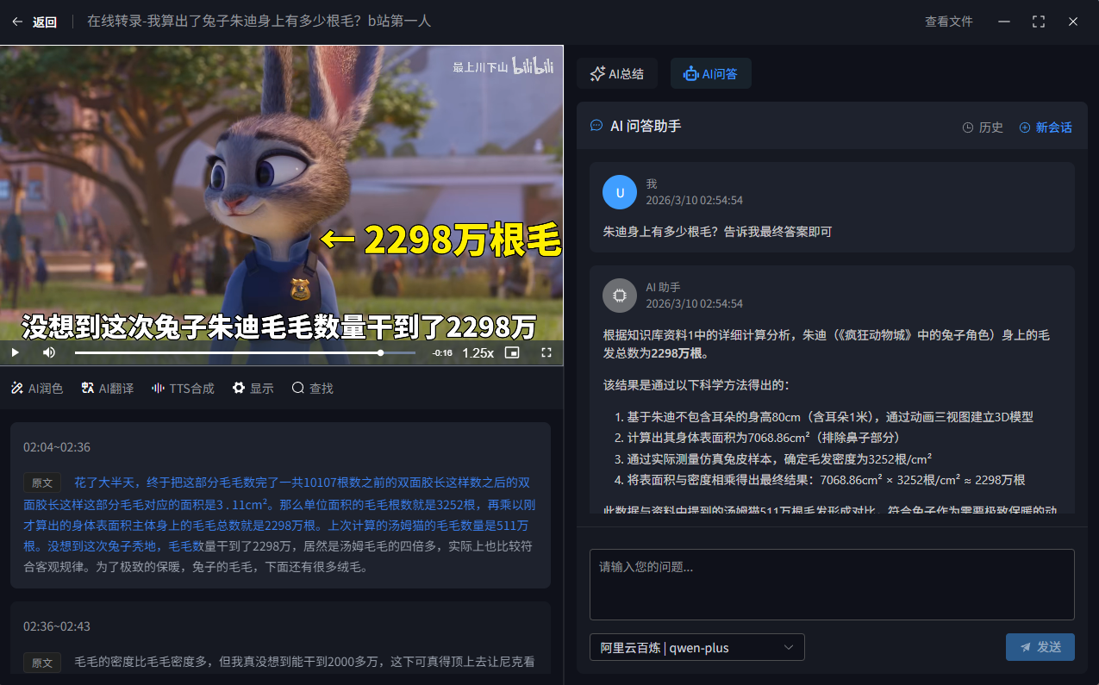Click the AI 助手 avatar icon

(620, 296)
